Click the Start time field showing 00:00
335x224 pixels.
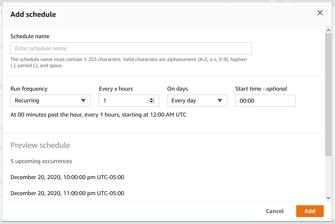coord(265,101)
